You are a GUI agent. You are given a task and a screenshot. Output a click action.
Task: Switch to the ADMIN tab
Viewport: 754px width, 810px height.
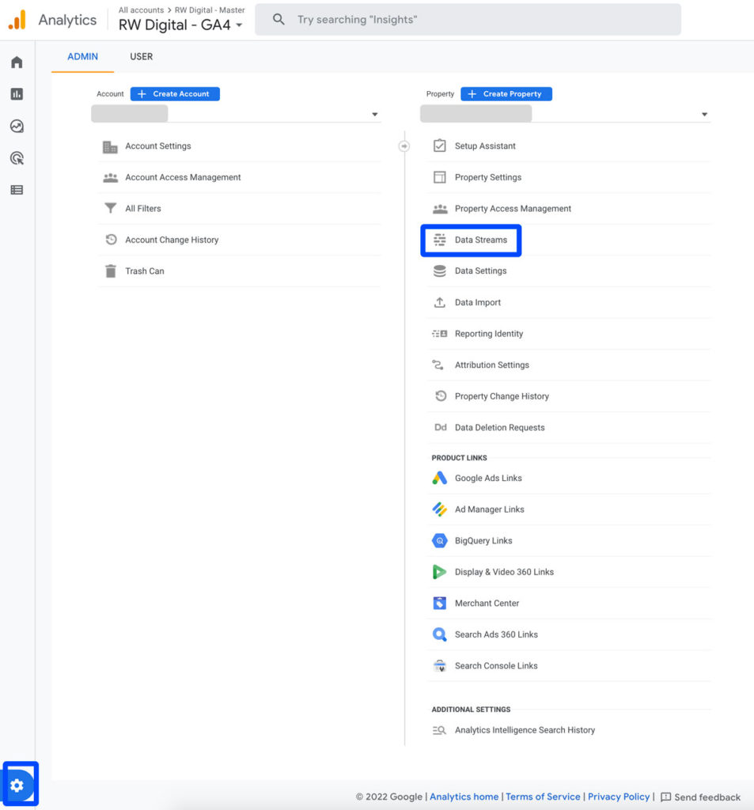(83, 56)
